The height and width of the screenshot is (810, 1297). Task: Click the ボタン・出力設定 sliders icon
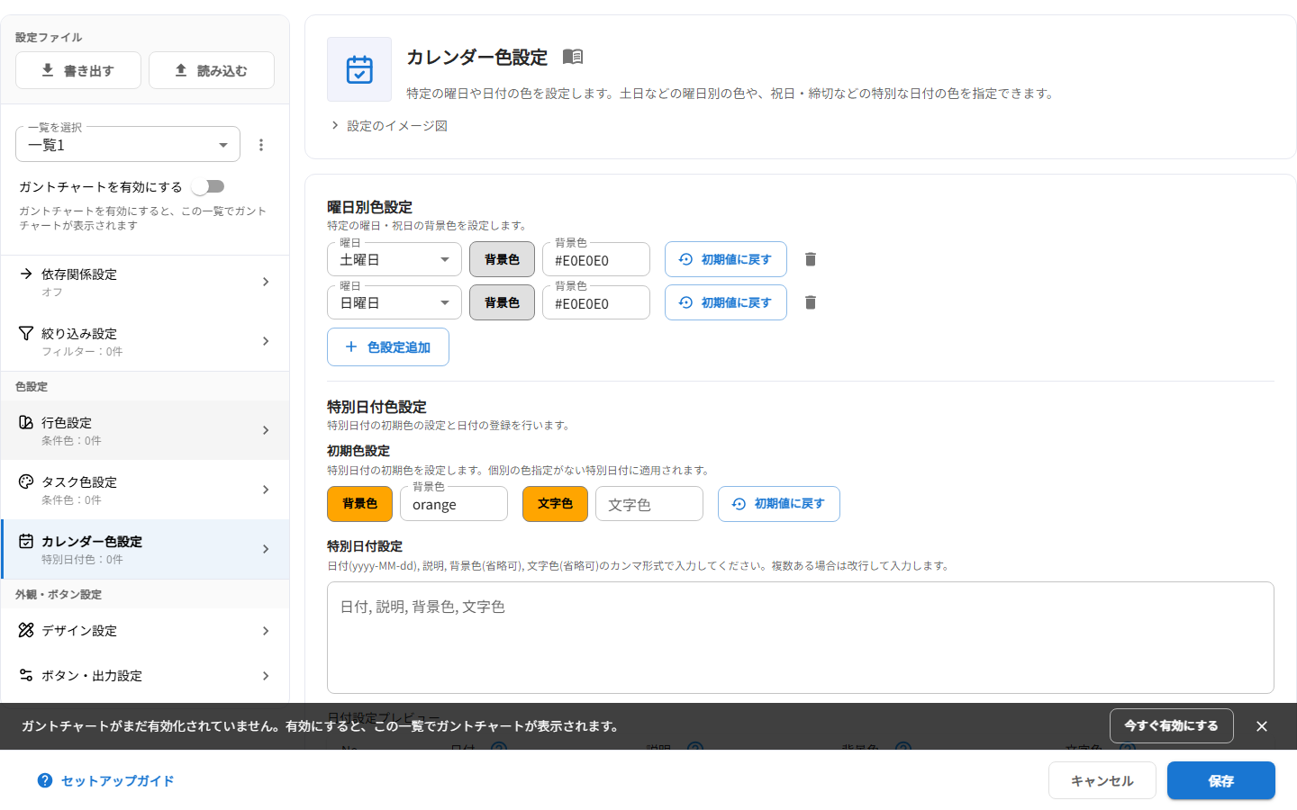coord(26,675)
